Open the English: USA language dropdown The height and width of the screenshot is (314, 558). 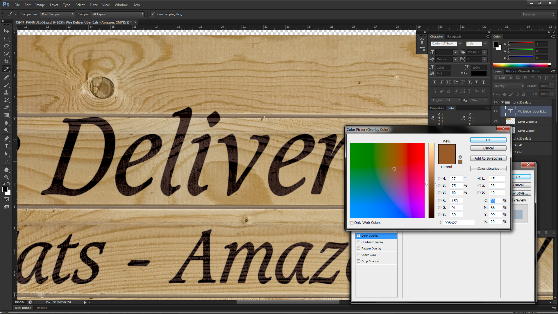pos(446,100)
